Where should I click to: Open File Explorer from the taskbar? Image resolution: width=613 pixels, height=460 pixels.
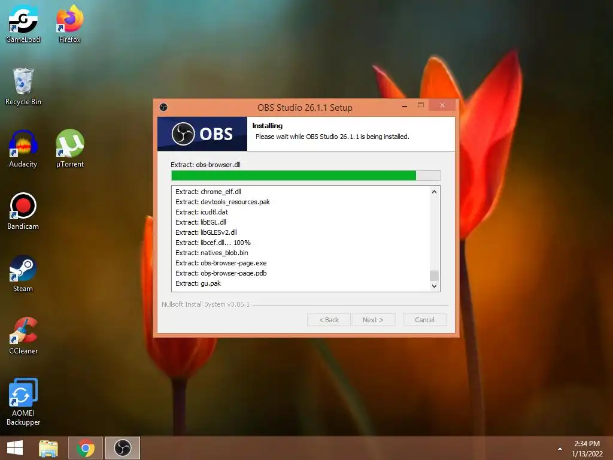click(48, 448)
